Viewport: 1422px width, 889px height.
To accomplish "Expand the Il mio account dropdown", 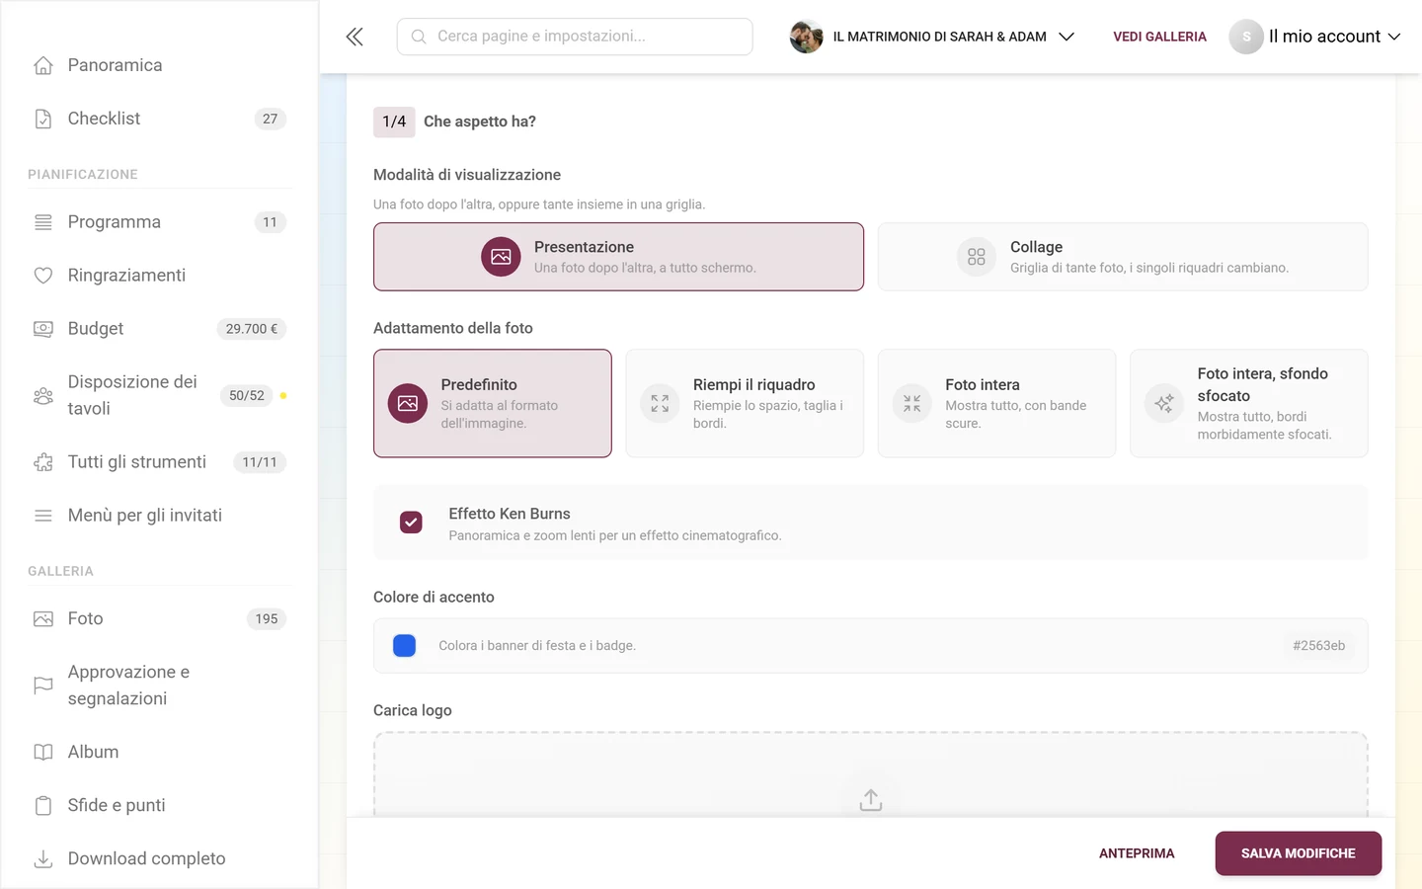I will pos(1315,37).
